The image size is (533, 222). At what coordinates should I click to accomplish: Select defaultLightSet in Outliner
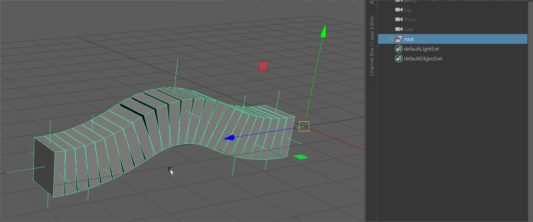421,49
